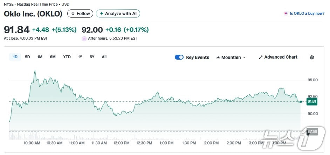
Task: Show the 6M chart range
Action: click(x=53, y=57)
